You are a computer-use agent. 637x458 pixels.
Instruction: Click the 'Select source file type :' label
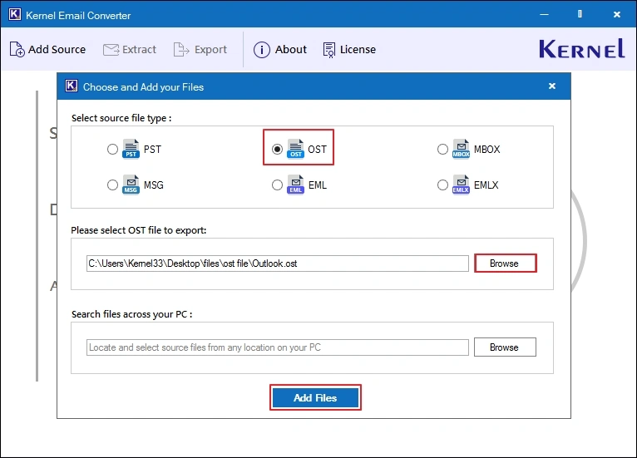tap(121, 118)
